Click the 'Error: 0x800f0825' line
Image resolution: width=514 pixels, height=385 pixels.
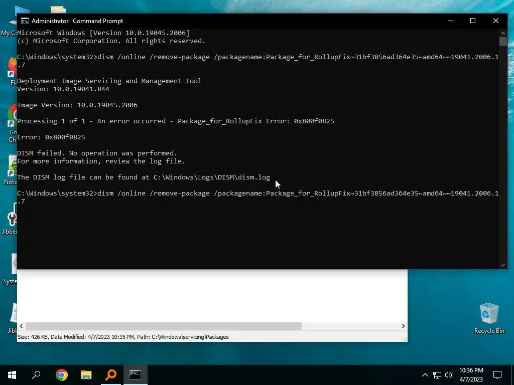point(51,137)
